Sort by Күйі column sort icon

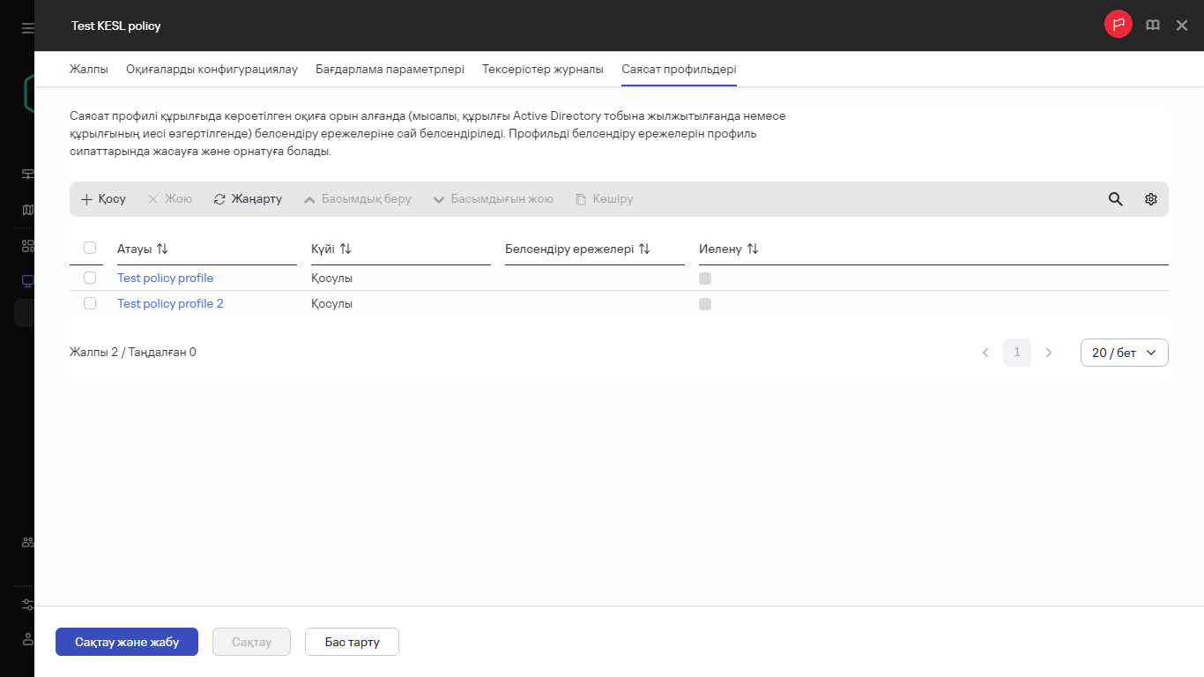346,249
